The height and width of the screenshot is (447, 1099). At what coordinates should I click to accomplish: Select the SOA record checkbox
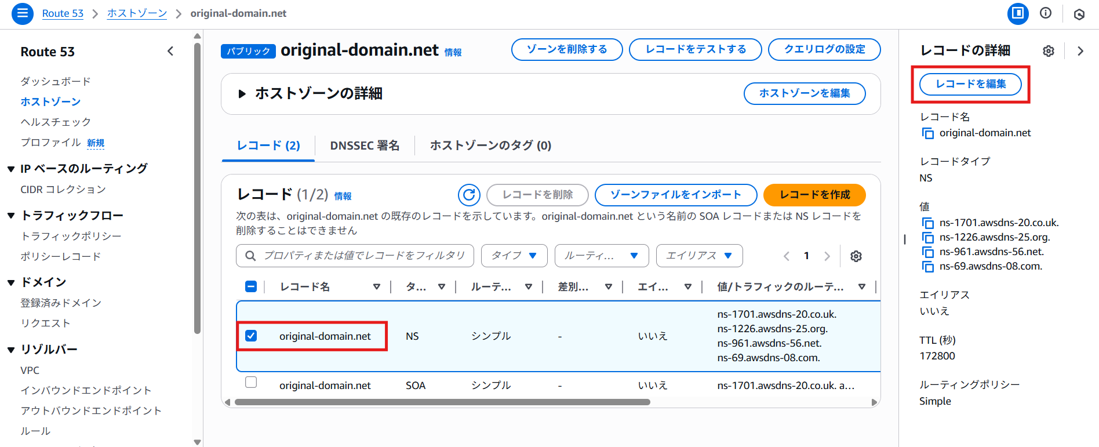pyautogui.click(x=251, y=382)
